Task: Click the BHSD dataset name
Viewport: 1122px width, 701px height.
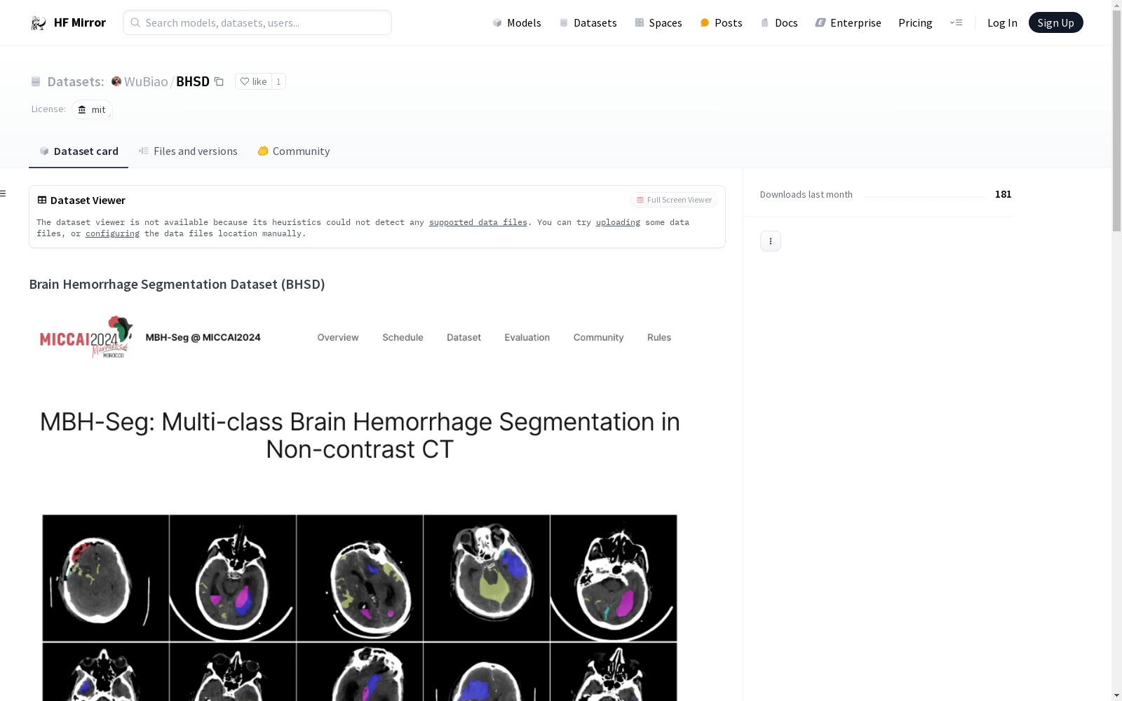Action: coord(193,81)
